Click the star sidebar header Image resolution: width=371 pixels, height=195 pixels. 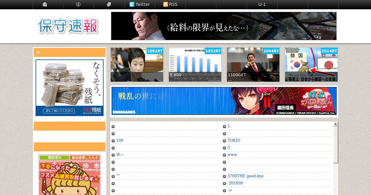[x=70, y=52]
